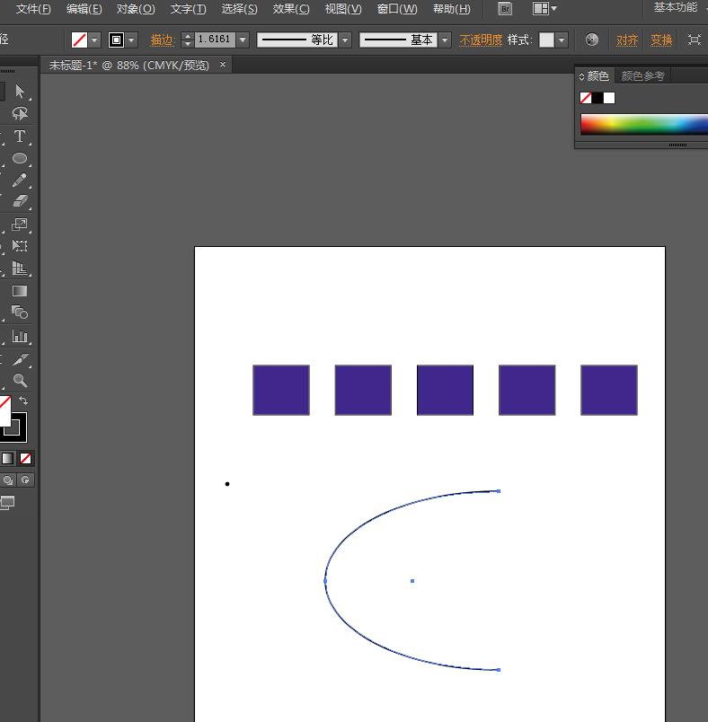Expand the fill swatch dropdown arrow
The height and width of the screenshot is (722, 708).
click(x=94, y=40)
